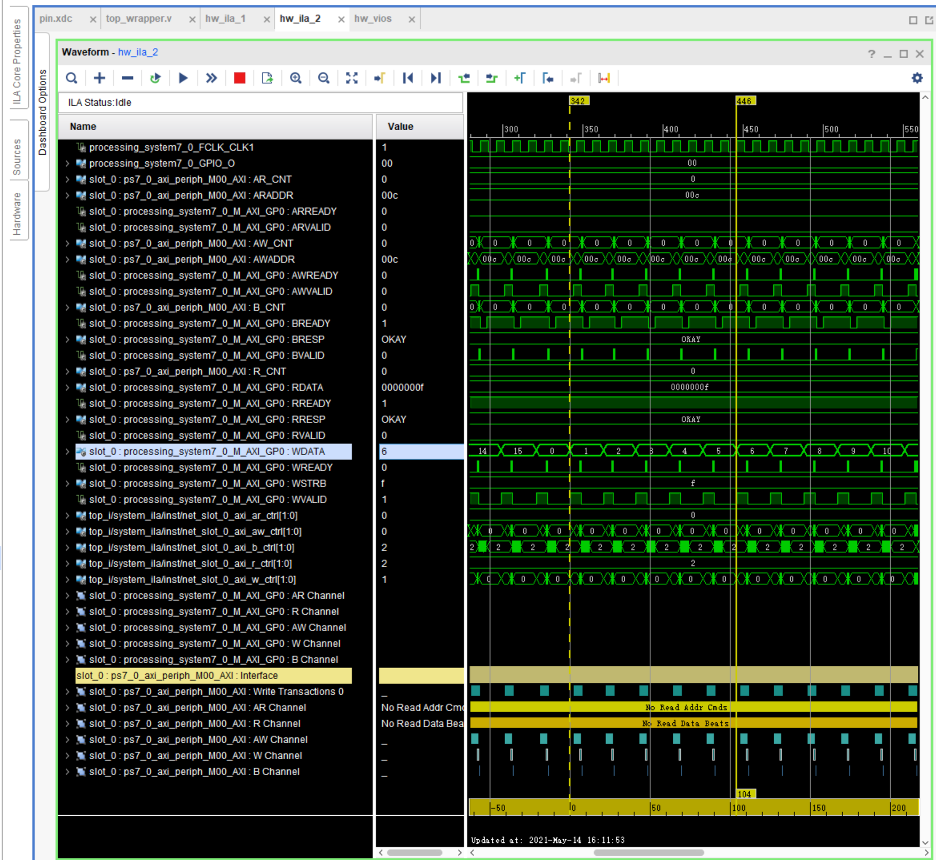
Task: Add a new probe with plus icon
Action: [x=99, y=78]
